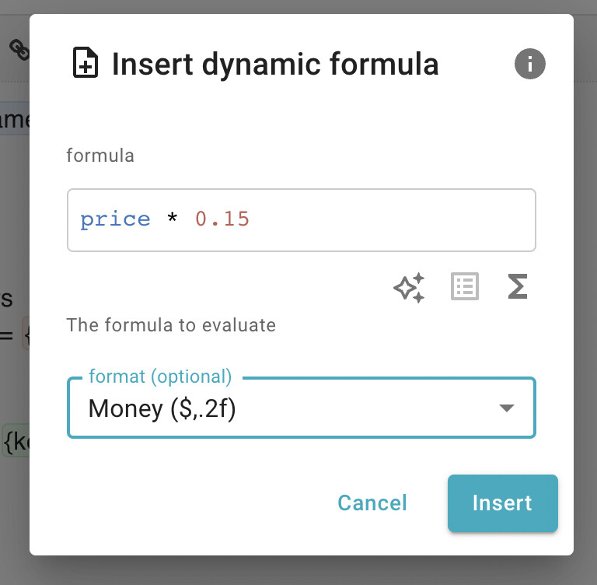Open the Money ($,.2f) format selector
This screenshot has height=585, width=597.
(x=302, y=408)
